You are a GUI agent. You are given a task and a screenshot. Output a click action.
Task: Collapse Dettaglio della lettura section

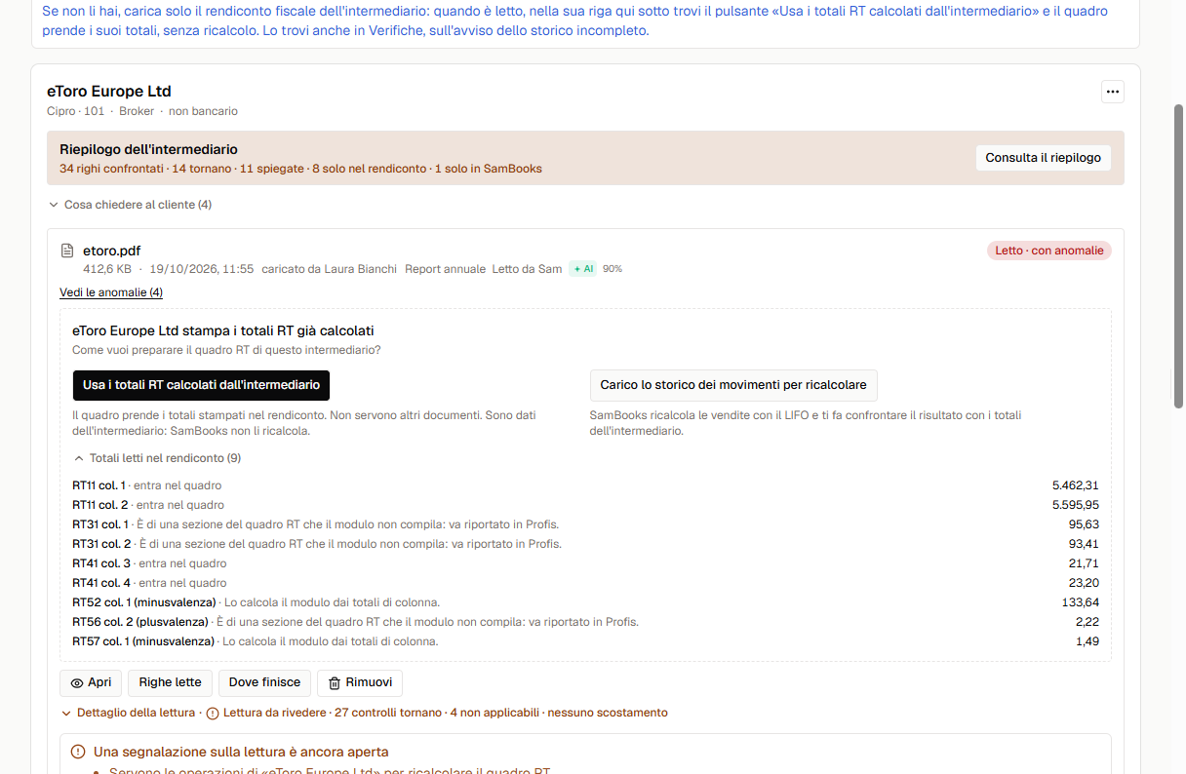click(128, 713)
